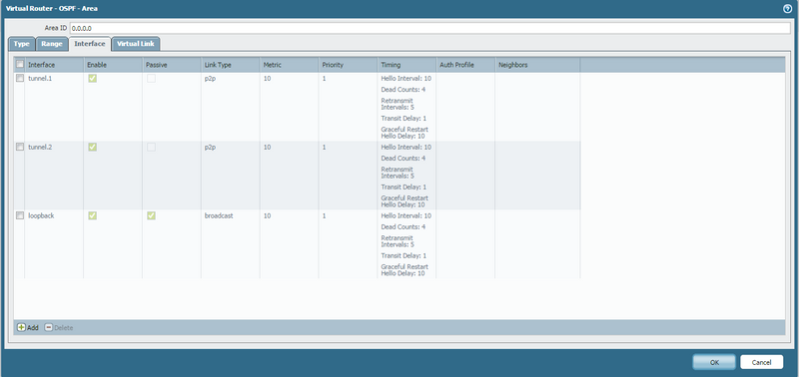Open the loopback interface entry
The width and height of the screenshot is (799, 377).
(x=41, y=215)
